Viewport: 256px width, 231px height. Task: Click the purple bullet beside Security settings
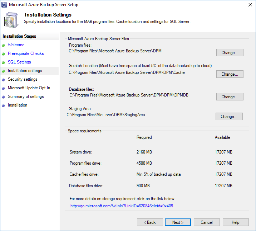pyautogui.click(x=3, y=80)
